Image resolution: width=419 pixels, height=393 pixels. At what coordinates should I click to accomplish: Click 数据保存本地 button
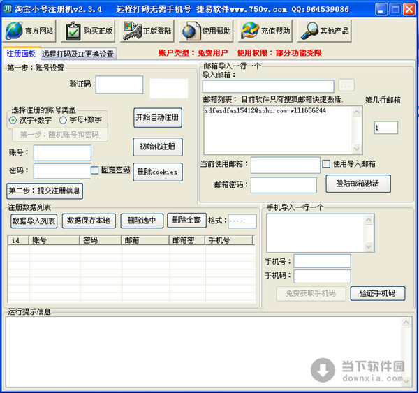point(89,221)
